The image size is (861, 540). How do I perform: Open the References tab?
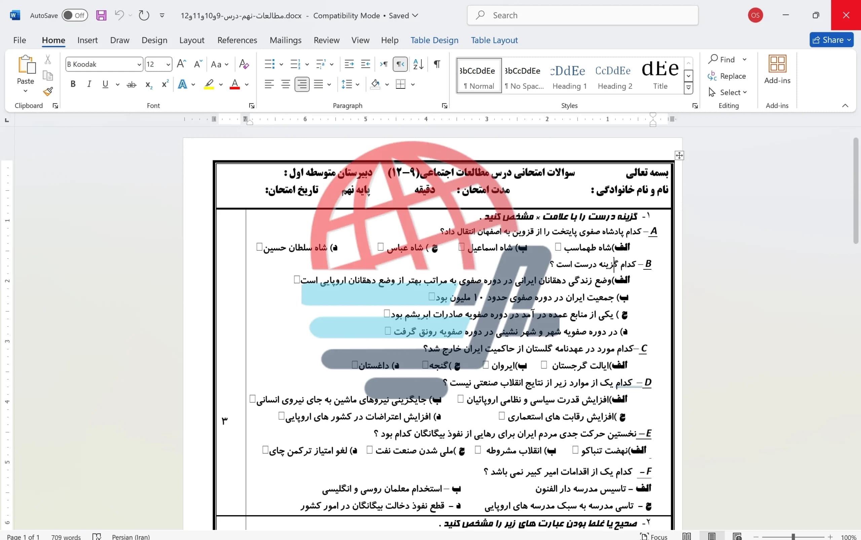point(237,40)
